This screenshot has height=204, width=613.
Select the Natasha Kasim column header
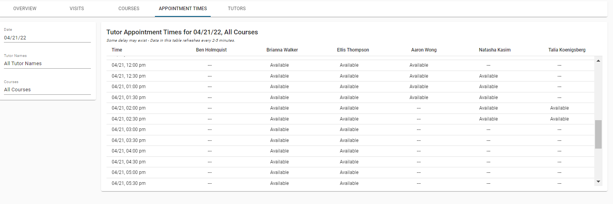coord(494,50)
